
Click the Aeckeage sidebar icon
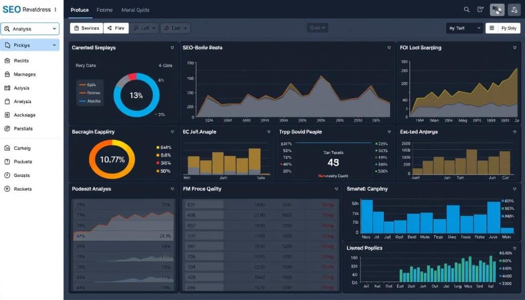click(7, 115)
